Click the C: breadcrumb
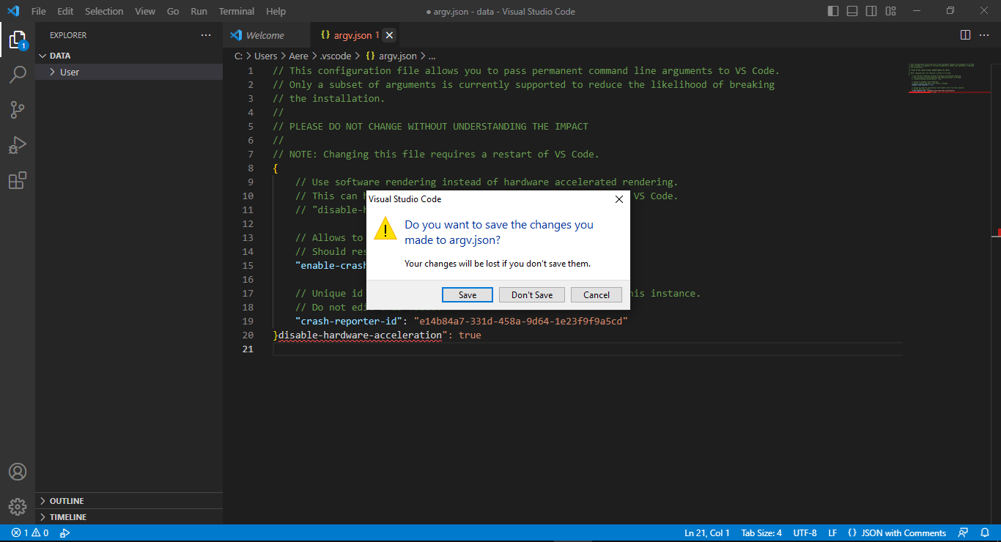This screenshot has height=542, width=1001. tap(239, 56)
